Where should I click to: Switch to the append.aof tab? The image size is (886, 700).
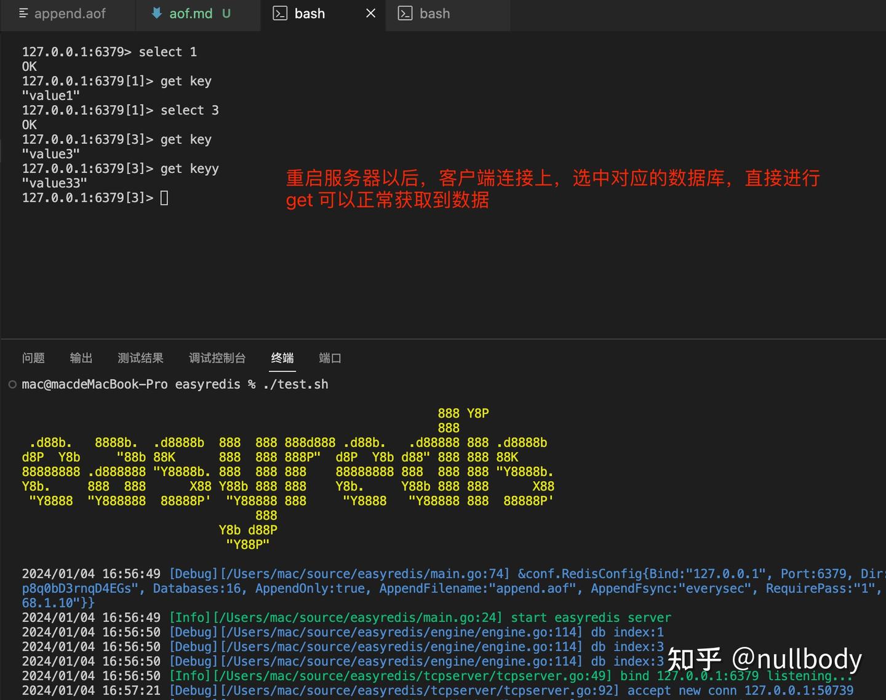click(68, 13)
